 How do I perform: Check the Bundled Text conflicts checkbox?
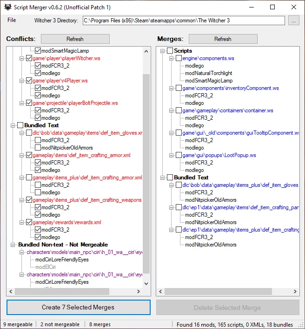coord(20,125)
